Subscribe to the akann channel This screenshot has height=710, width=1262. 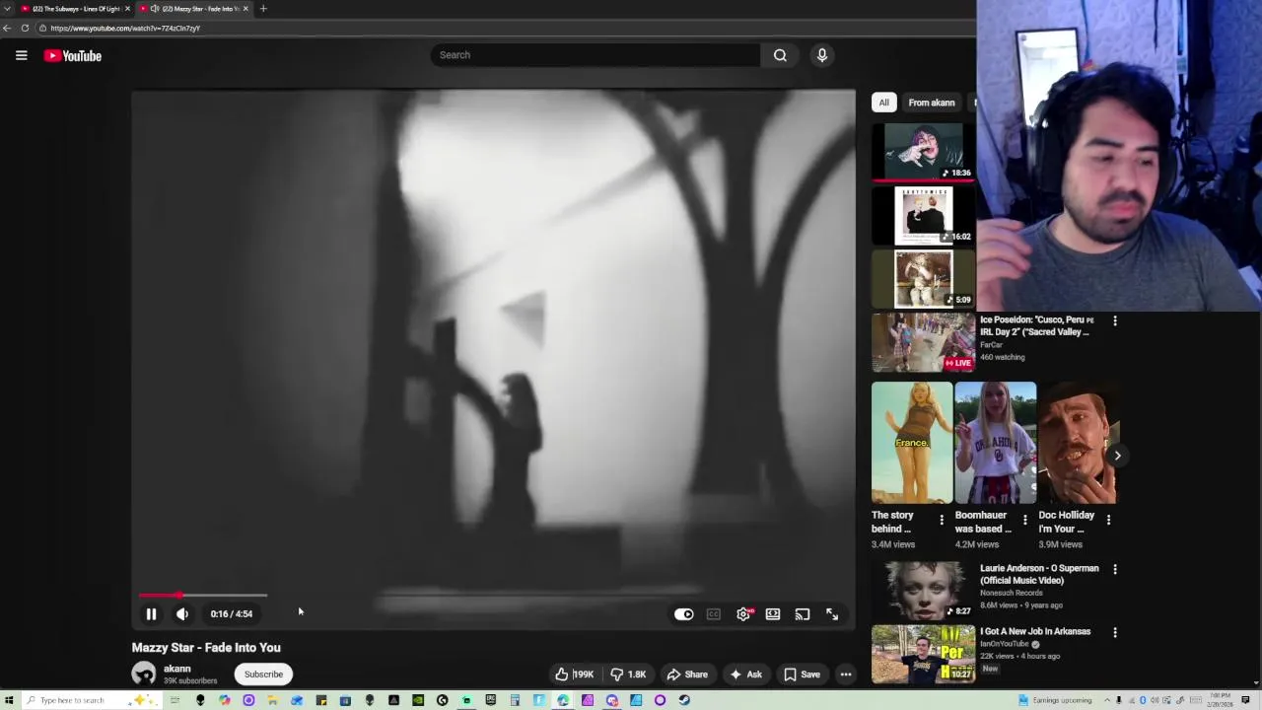pyautogui.click(x=263, y=674)
